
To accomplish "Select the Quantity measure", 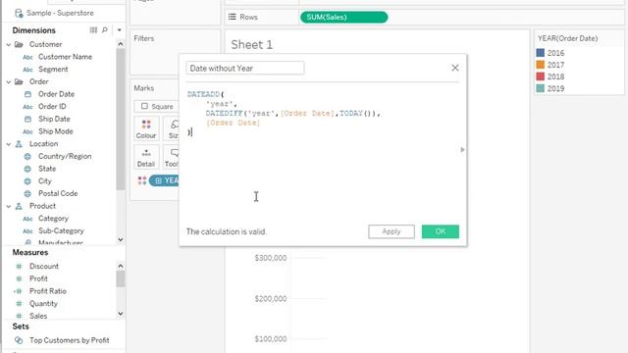I will click(x=43, y=303).
